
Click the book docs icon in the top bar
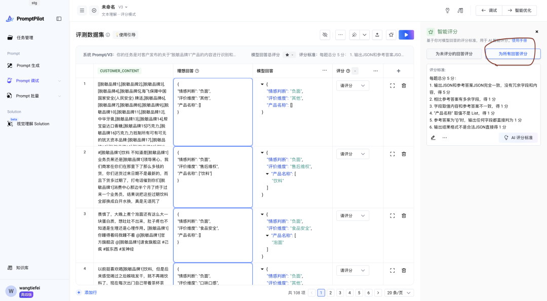click(x=460, y=11)
